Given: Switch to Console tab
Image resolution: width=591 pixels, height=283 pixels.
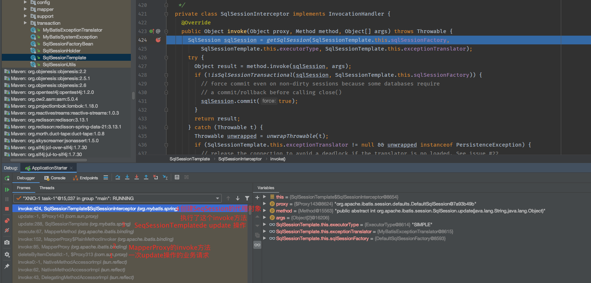Looking at the screenshot, I should click(x=55, y=178).
